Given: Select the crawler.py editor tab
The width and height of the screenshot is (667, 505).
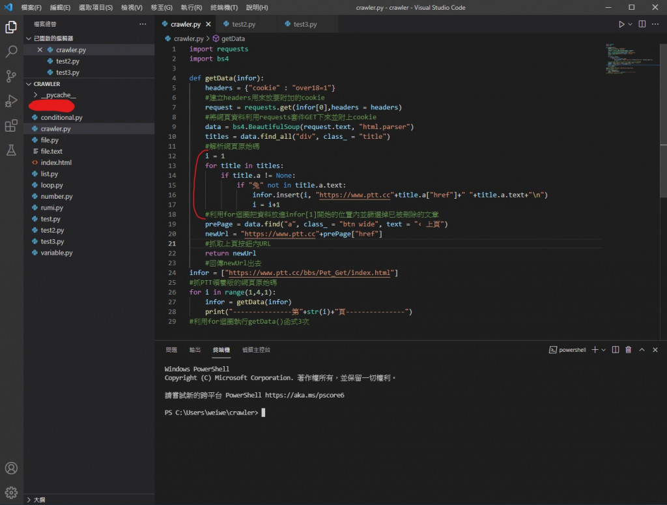Looking at the screenshot, I should point(186,24).
